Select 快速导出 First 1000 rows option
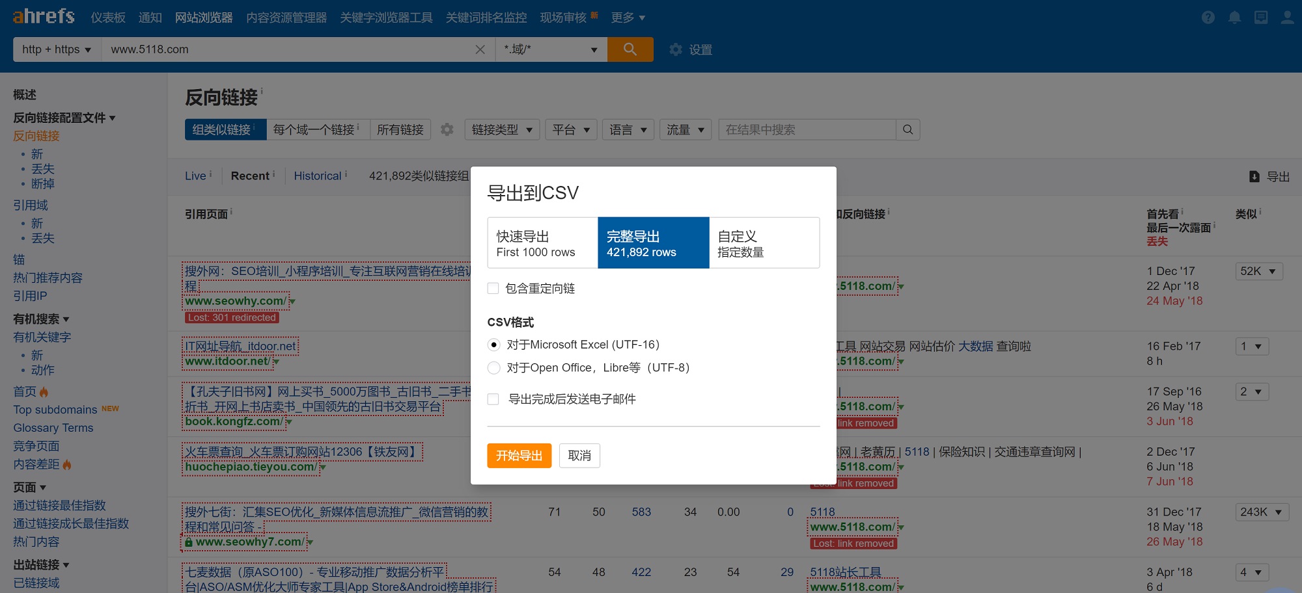This screenshot has height=593, width=1302. tap(543, 243)
